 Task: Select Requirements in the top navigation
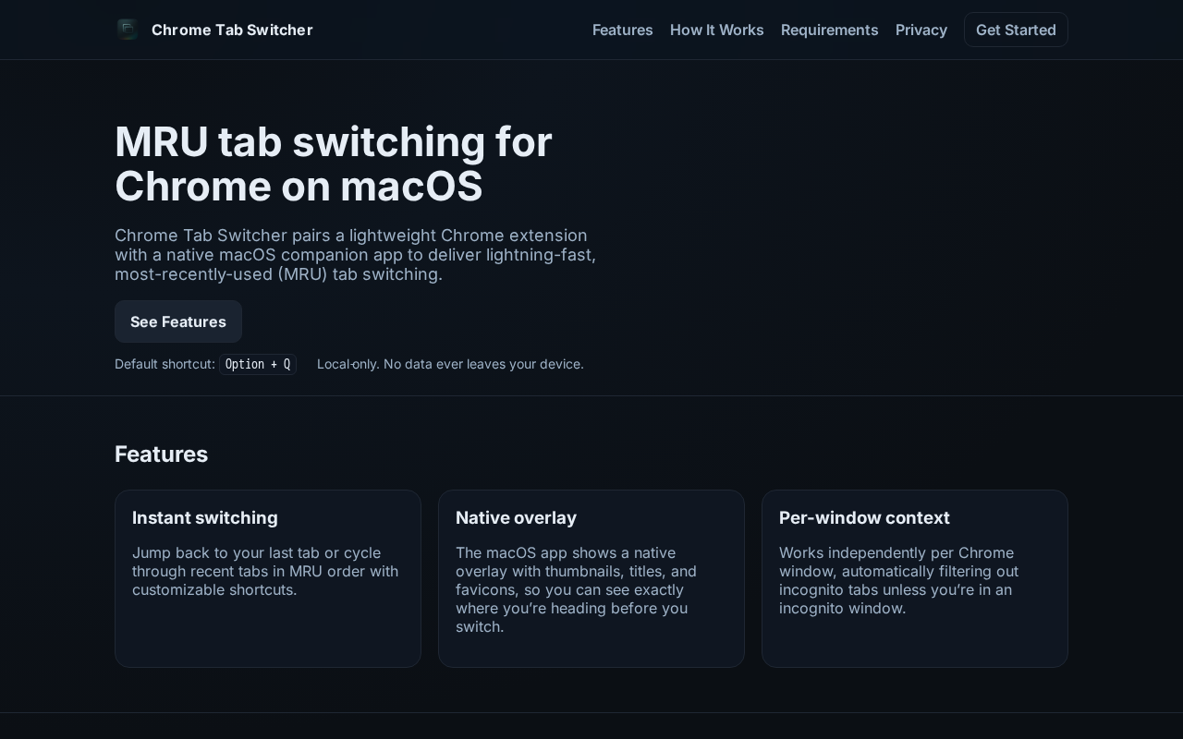tap(829, 30)
